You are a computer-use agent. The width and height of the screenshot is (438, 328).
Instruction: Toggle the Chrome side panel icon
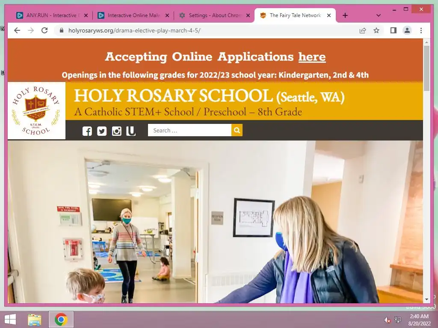point(394,30)
